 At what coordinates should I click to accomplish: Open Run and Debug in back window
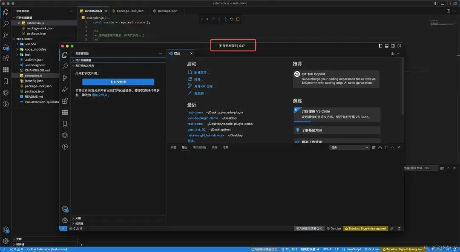coord(6,47)
